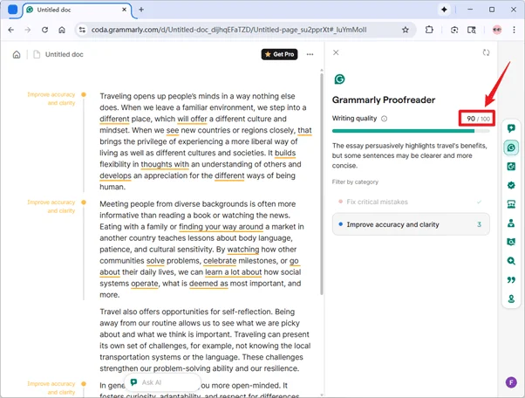
Task: Click the purple F user avatar
Action: 511,382
